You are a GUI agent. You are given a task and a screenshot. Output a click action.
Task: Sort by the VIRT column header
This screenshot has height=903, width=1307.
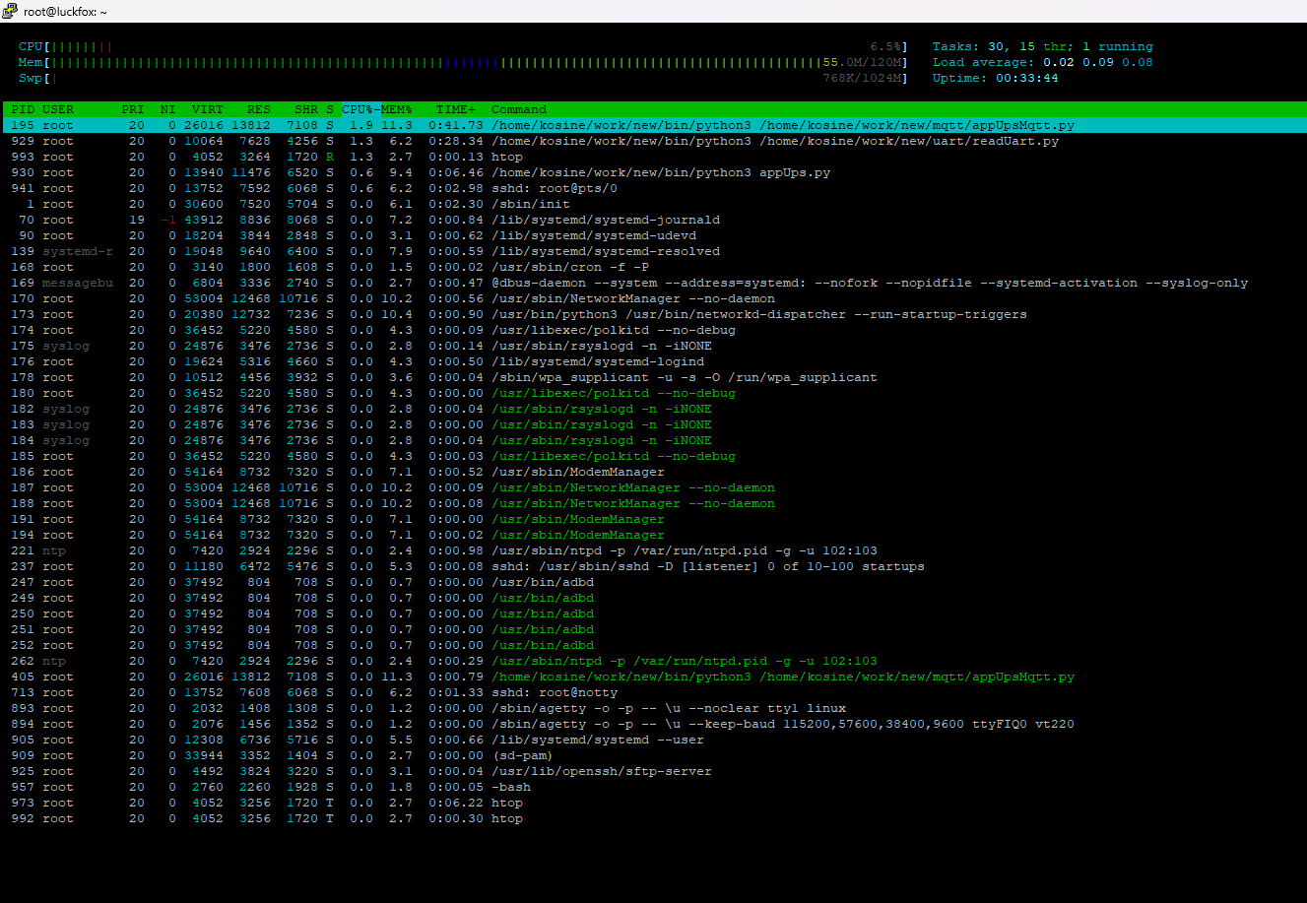pyautogui.click(x=208, y=109)
